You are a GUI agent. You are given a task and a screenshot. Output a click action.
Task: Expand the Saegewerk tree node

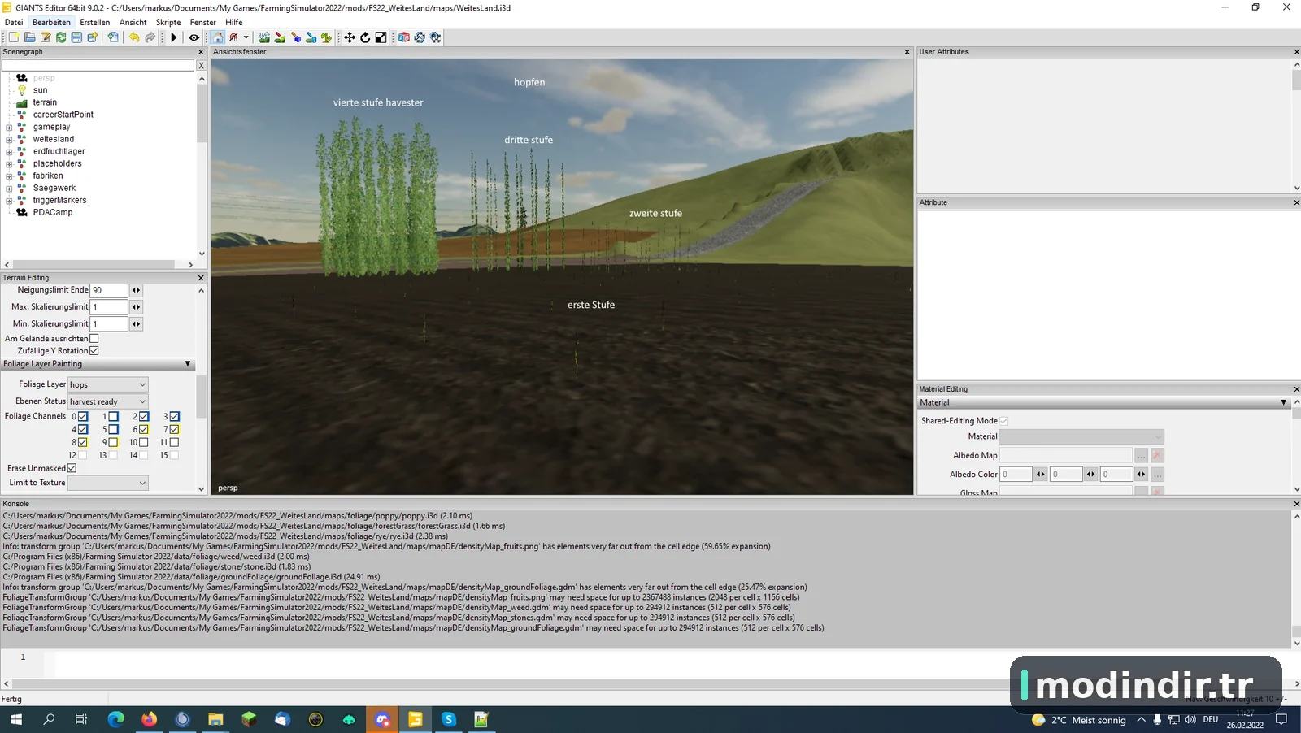click(x=9, y=188)
